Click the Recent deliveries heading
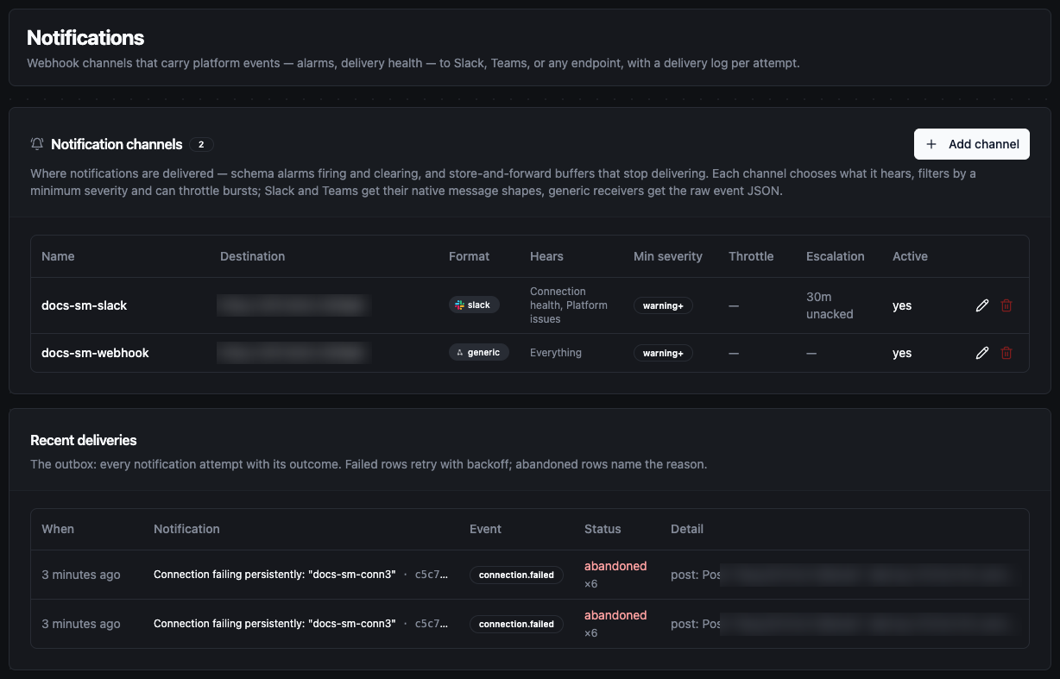 84,440
